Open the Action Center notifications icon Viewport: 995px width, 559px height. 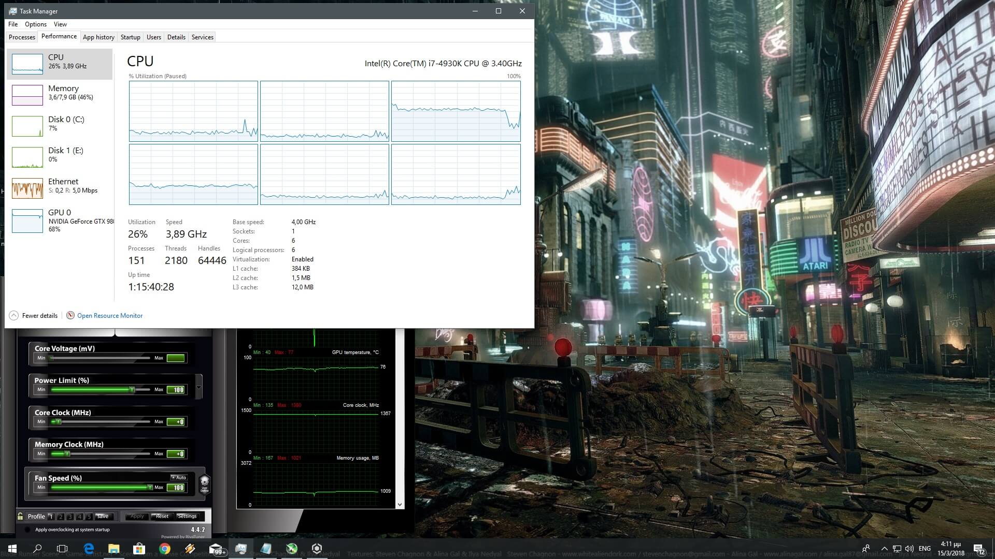click(979, 549)
